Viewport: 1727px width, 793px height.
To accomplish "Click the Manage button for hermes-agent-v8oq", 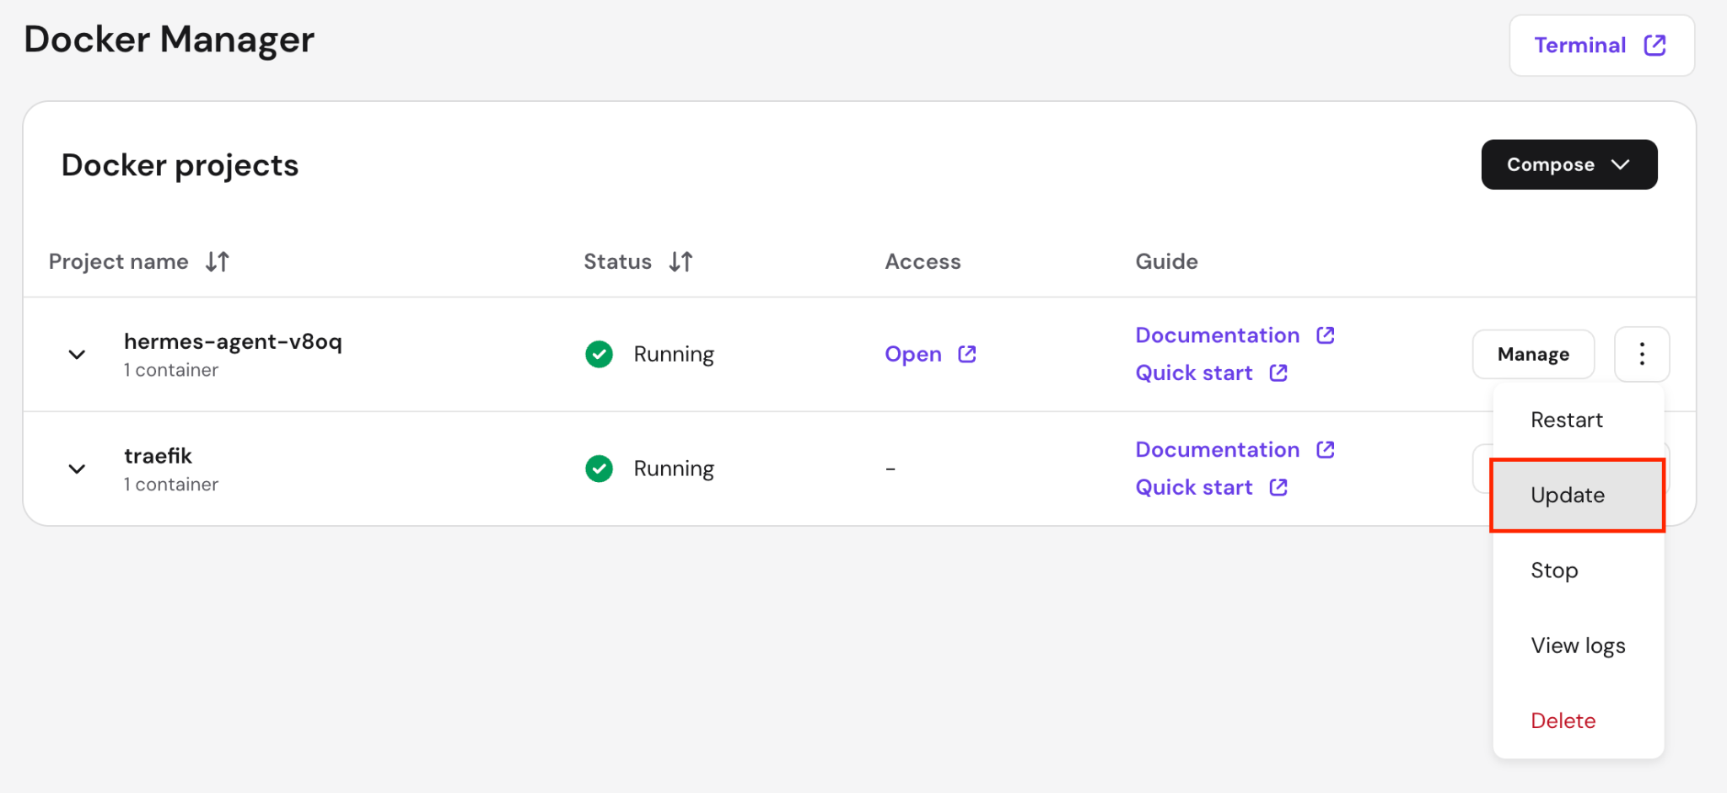I will [1533, 354].
